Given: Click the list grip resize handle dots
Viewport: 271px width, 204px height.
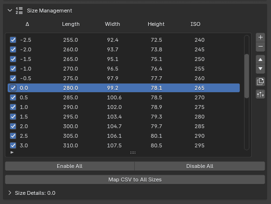Looking at the screenshot, I should pyautogui.click(x=133, y=153).
